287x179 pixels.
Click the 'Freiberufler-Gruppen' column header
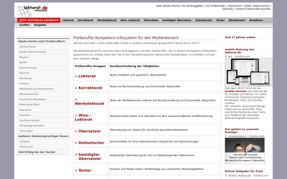(90, 66)
